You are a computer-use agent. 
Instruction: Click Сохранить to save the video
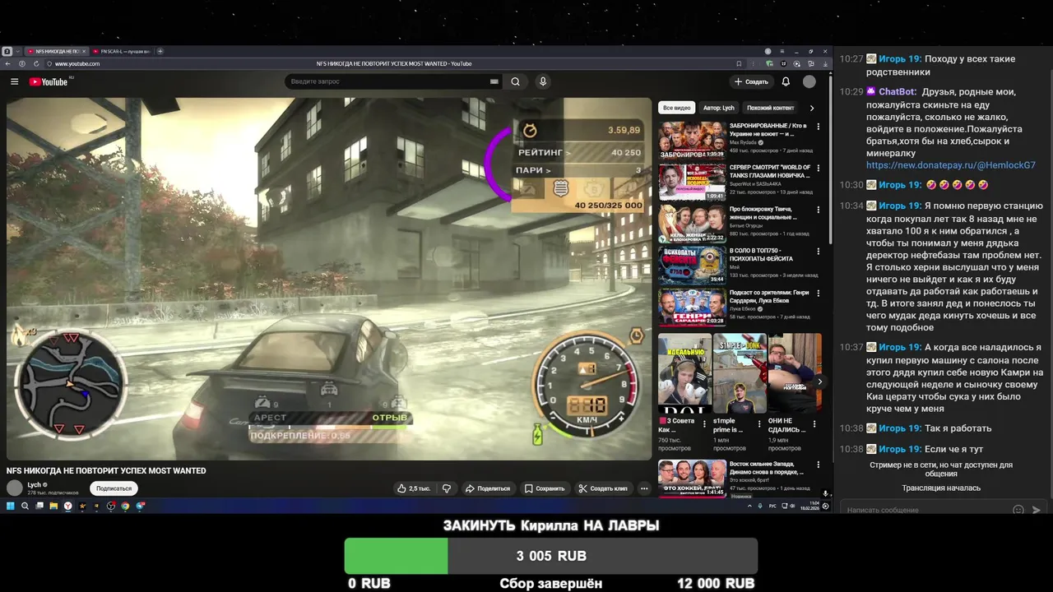545,488
